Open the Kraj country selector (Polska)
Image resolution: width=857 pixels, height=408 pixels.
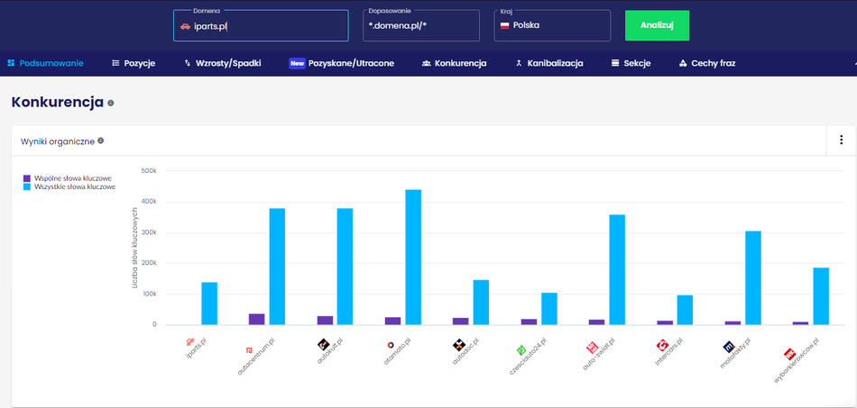[x=552, y=25]
